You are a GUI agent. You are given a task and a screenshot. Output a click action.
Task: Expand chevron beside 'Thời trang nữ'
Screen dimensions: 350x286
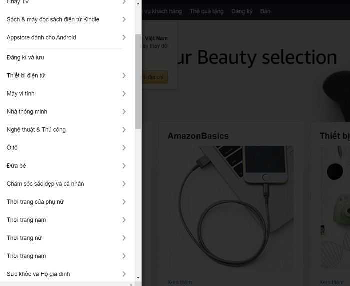[x=124, y=238]
